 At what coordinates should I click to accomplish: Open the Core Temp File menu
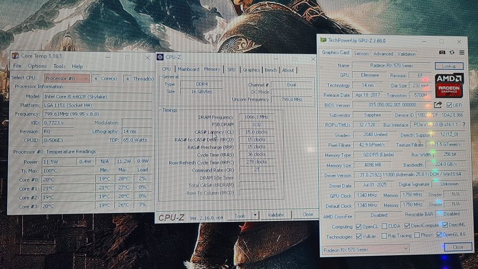[x=17, y=66]
